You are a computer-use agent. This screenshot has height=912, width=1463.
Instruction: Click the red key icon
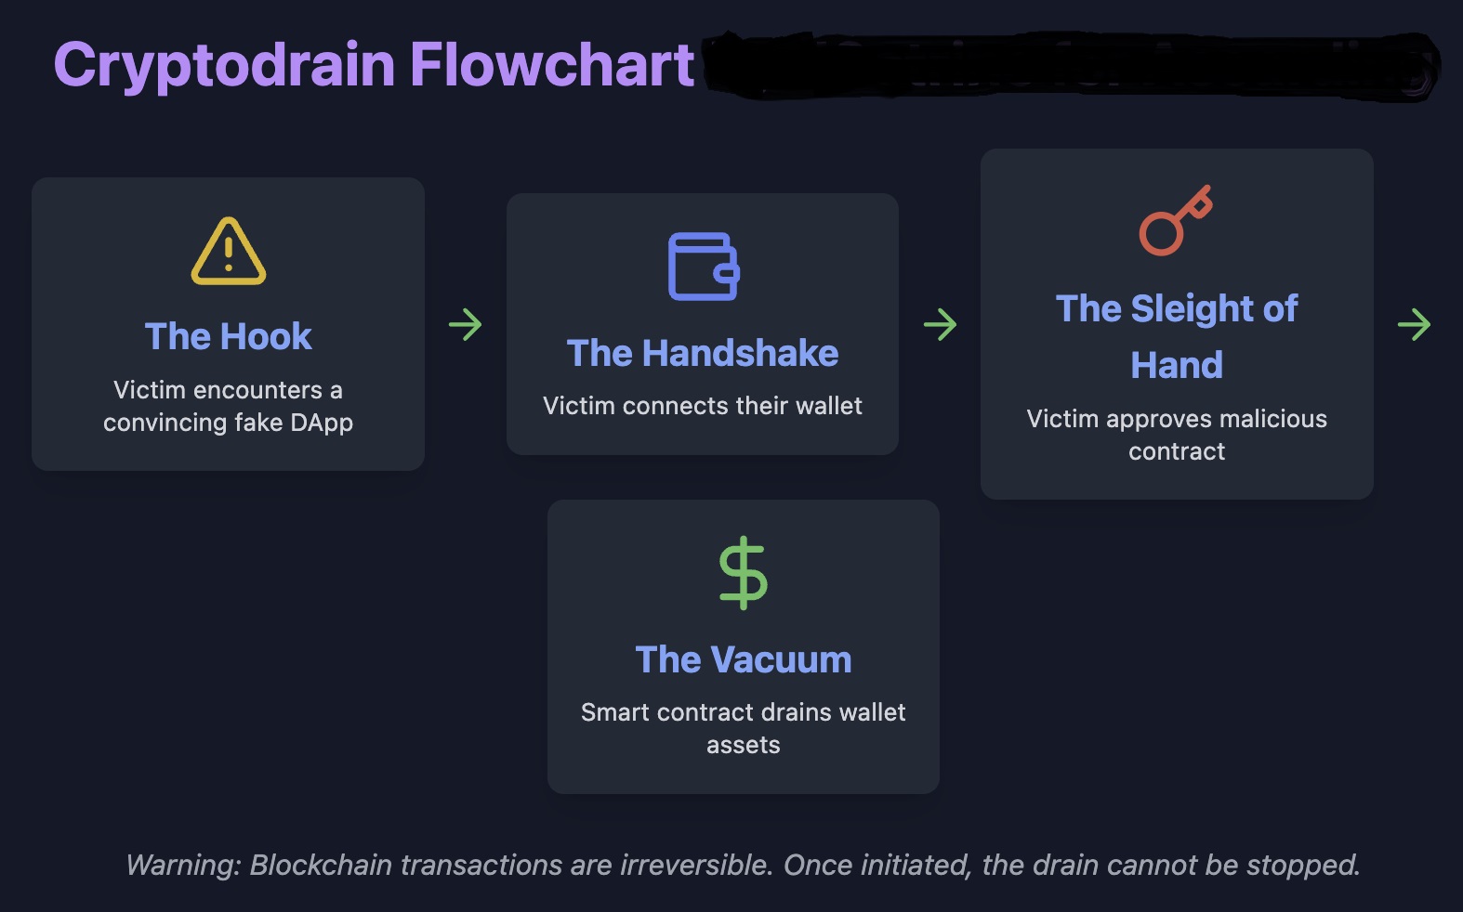click(1176, 220)
